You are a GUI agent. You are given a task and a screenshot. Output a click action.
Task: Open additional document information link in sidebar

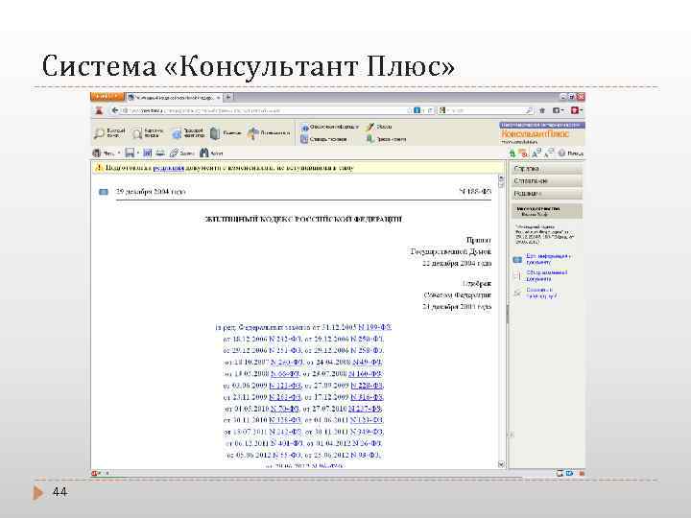548,259
